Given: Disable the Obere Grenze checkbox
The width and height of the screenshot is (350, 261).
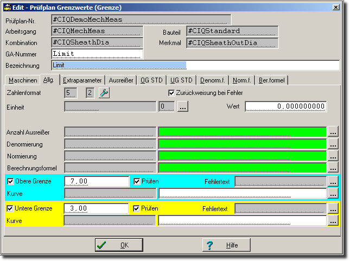Looking at the screenshot, I should [10, 181].
